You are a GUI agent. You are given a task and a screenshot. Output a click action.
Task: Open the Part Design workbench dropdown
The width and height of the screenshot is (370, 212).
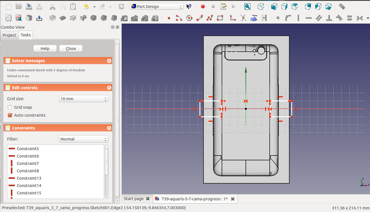tap(157, 7)
